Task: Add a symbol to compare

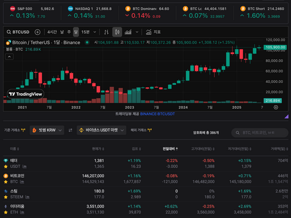Action: point(37,32)
